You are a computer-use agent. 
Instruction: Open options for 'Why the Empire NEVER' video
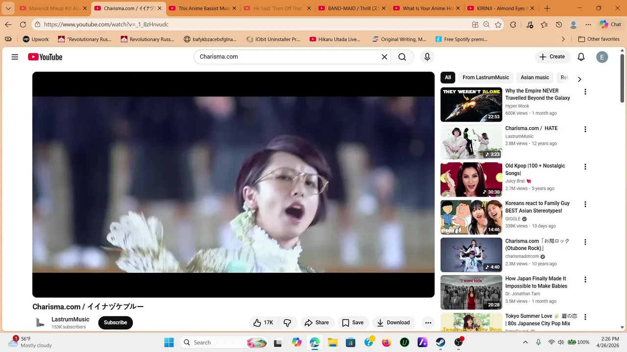[585, 92]
